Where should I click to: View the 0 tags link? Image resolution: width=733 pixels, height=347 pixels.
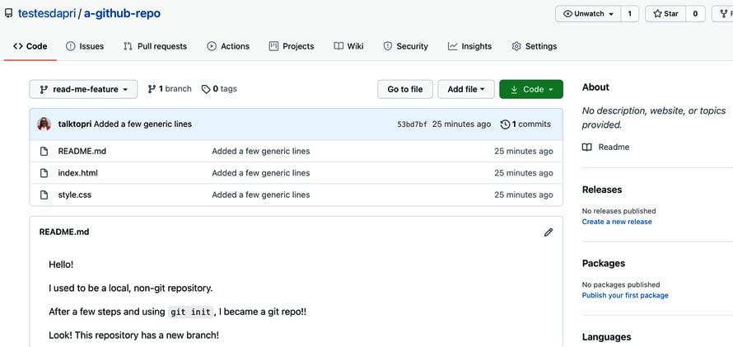pyautogui.click(x=219, y=89)
